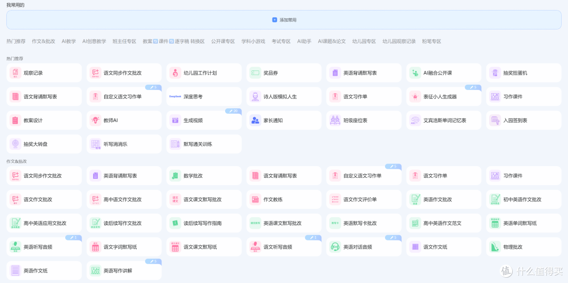The image size is (568, 283).
Task: Open the 默写通关训练 icon
Action: click(175, 144)
